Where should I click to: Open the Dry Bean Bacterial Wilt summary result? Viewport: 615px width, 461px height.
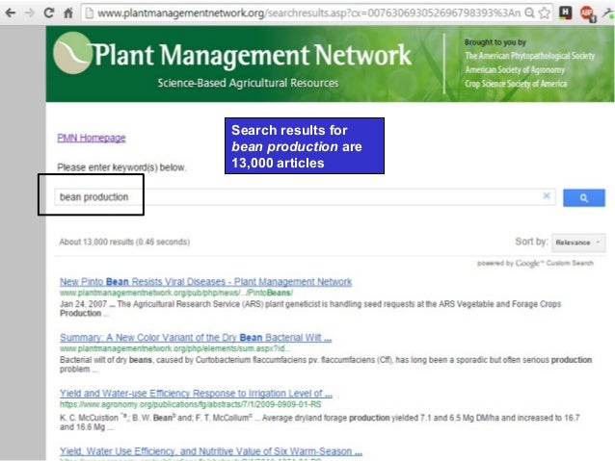click(196, 338)
